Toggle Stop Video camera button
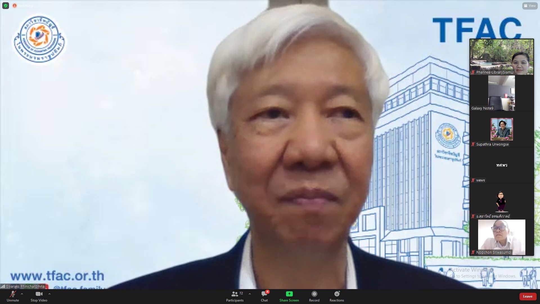The width and height of the screenshot is (540, 304). [39, 294]
